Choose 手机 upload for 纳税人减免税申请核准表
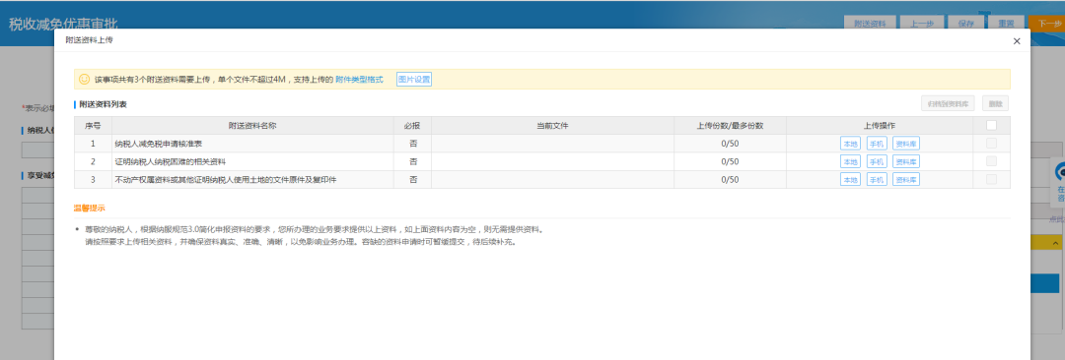Image resolution: width=1065 pixels, height=360 pixels. [877, 144]
